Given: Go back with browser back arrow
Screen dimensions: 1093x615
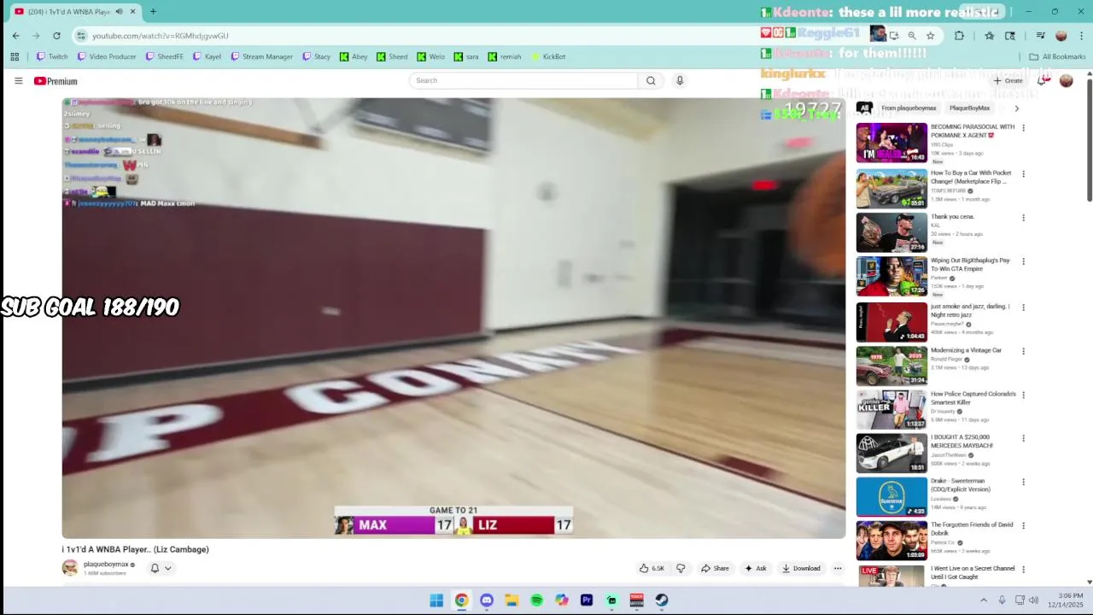Looking at the screenshot, I should click(15, 36).
